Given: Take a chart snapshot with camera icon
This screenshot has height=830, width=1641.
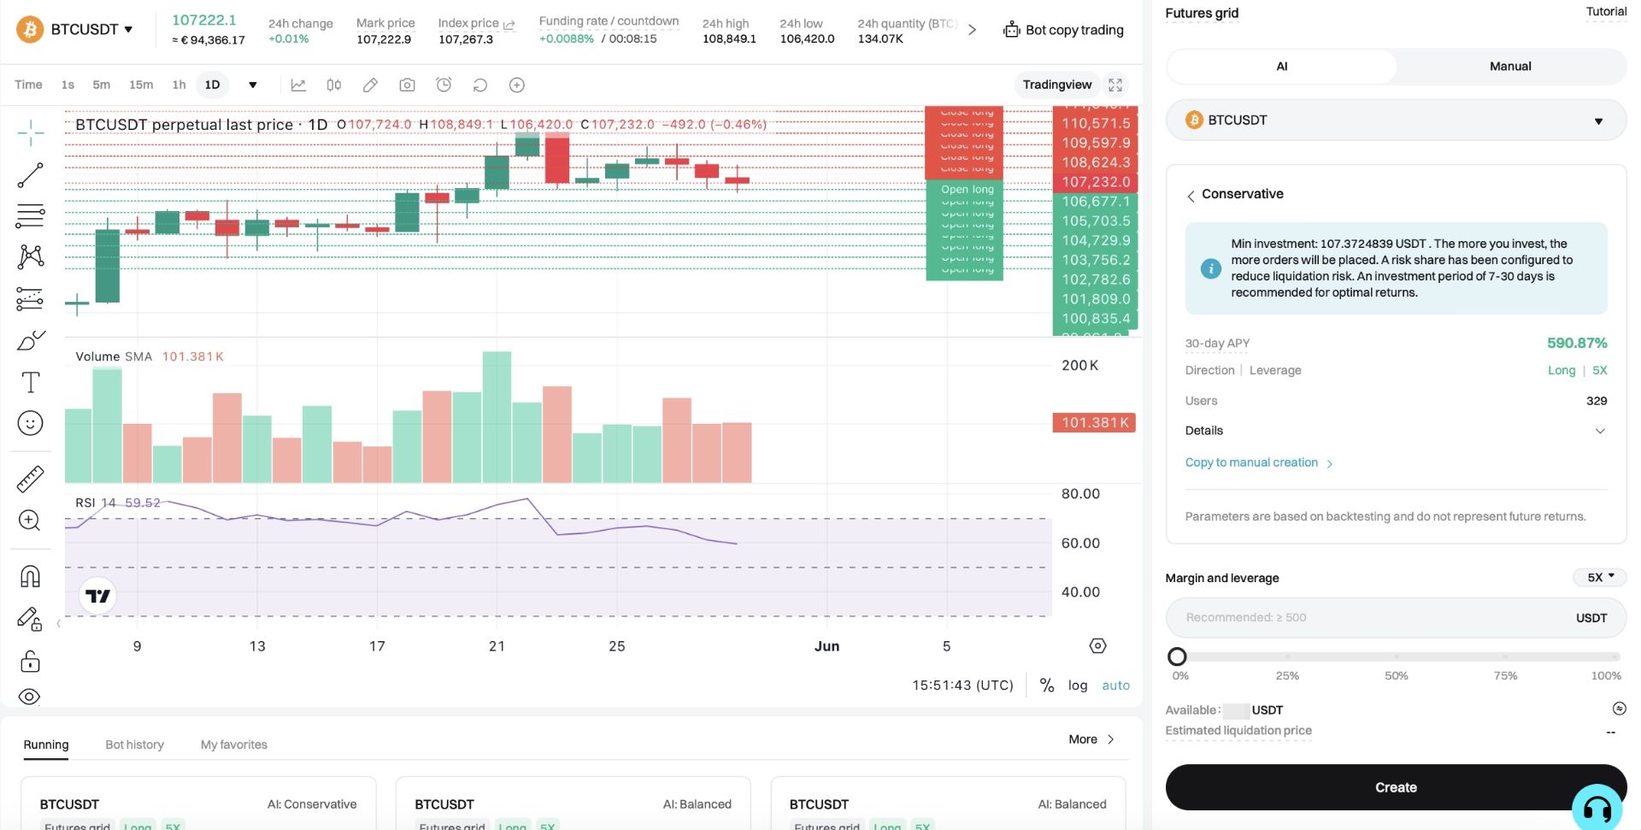Looking at the screenshot, I should click(407, 85).
